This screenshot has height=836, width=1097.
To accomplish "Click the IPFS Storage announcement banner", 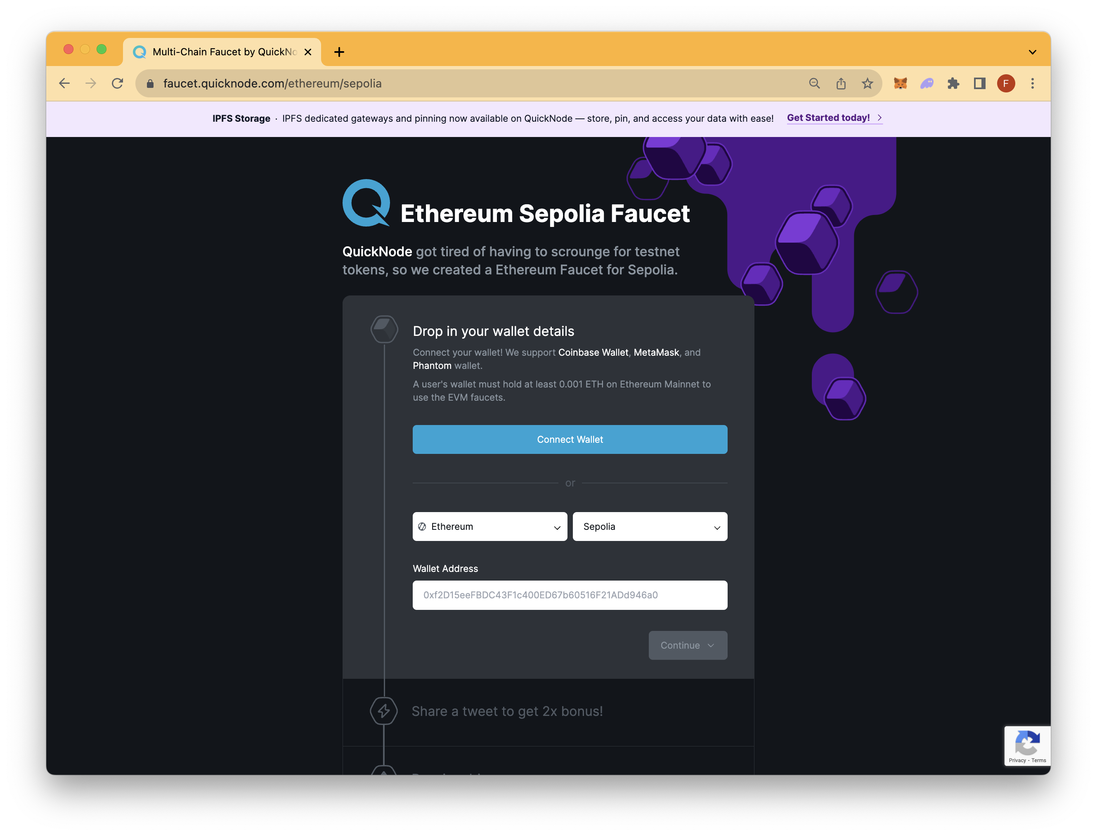I will (548, 118).
